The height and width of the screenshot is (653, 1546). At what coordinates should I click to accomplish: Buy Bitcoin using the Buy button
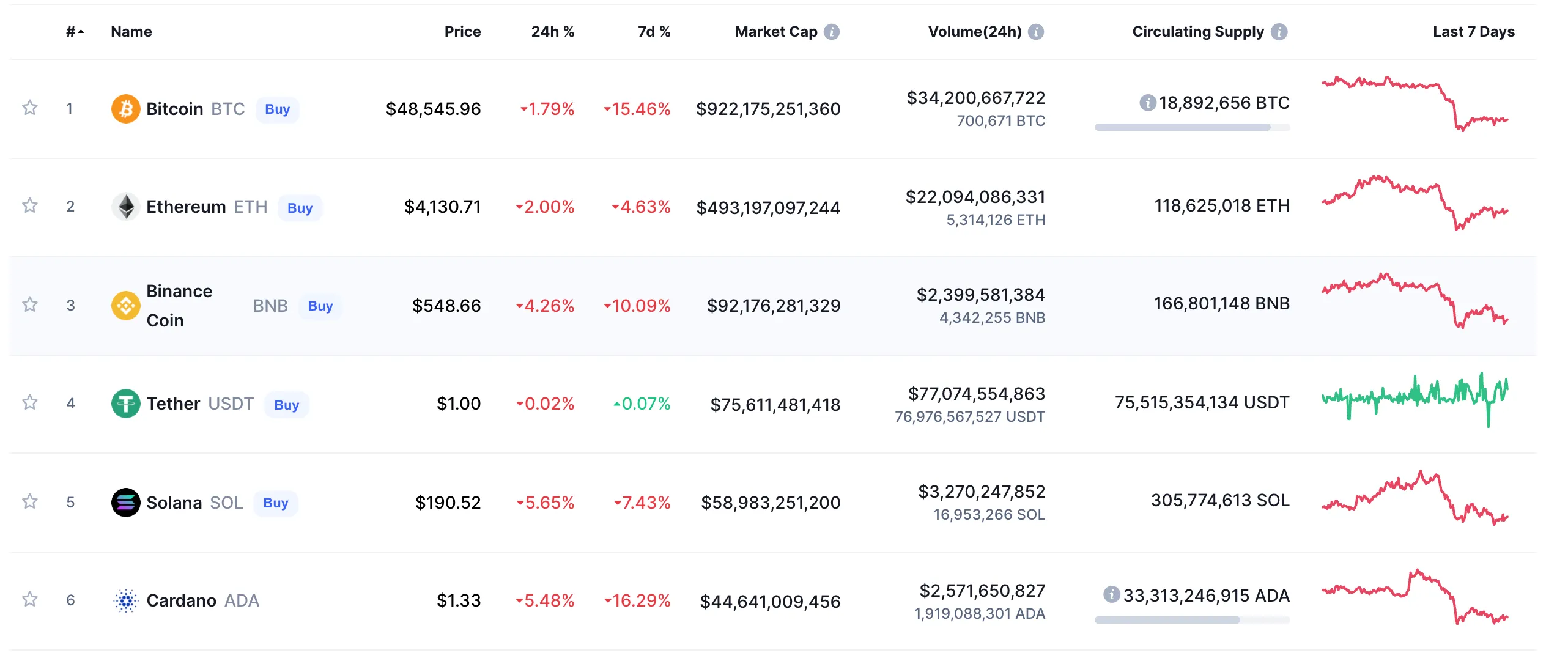[x=278, y=109]
